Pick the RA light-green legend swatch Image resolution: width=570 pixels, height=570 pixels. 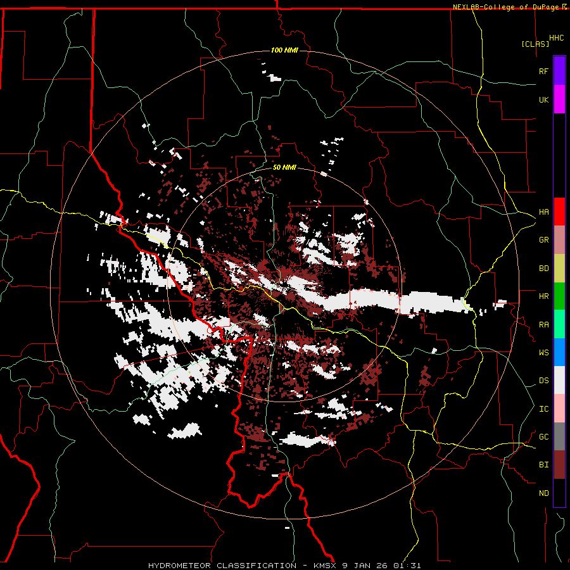559,324
